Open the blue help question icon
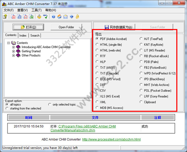Screen dimensions: 187x152 coord(53,16)
